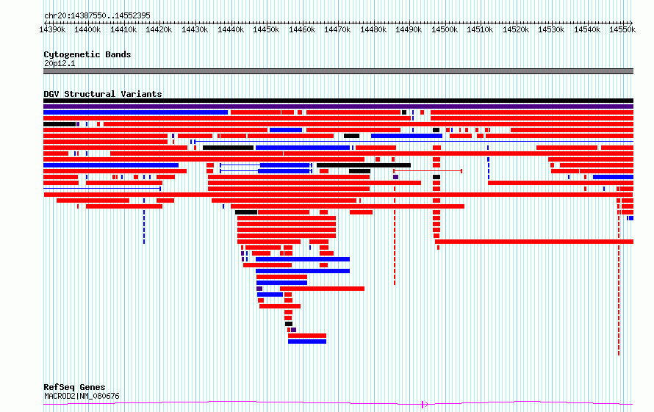Select the 14500k ruler position

(x=445, y=29)
